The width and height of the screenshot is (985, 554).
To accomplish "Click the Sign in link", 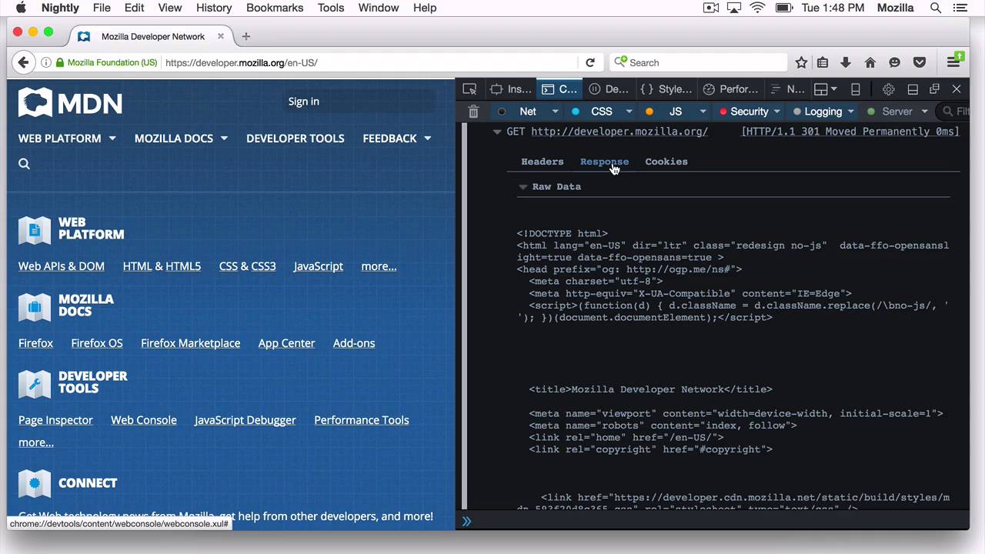I will pos(303,102).
